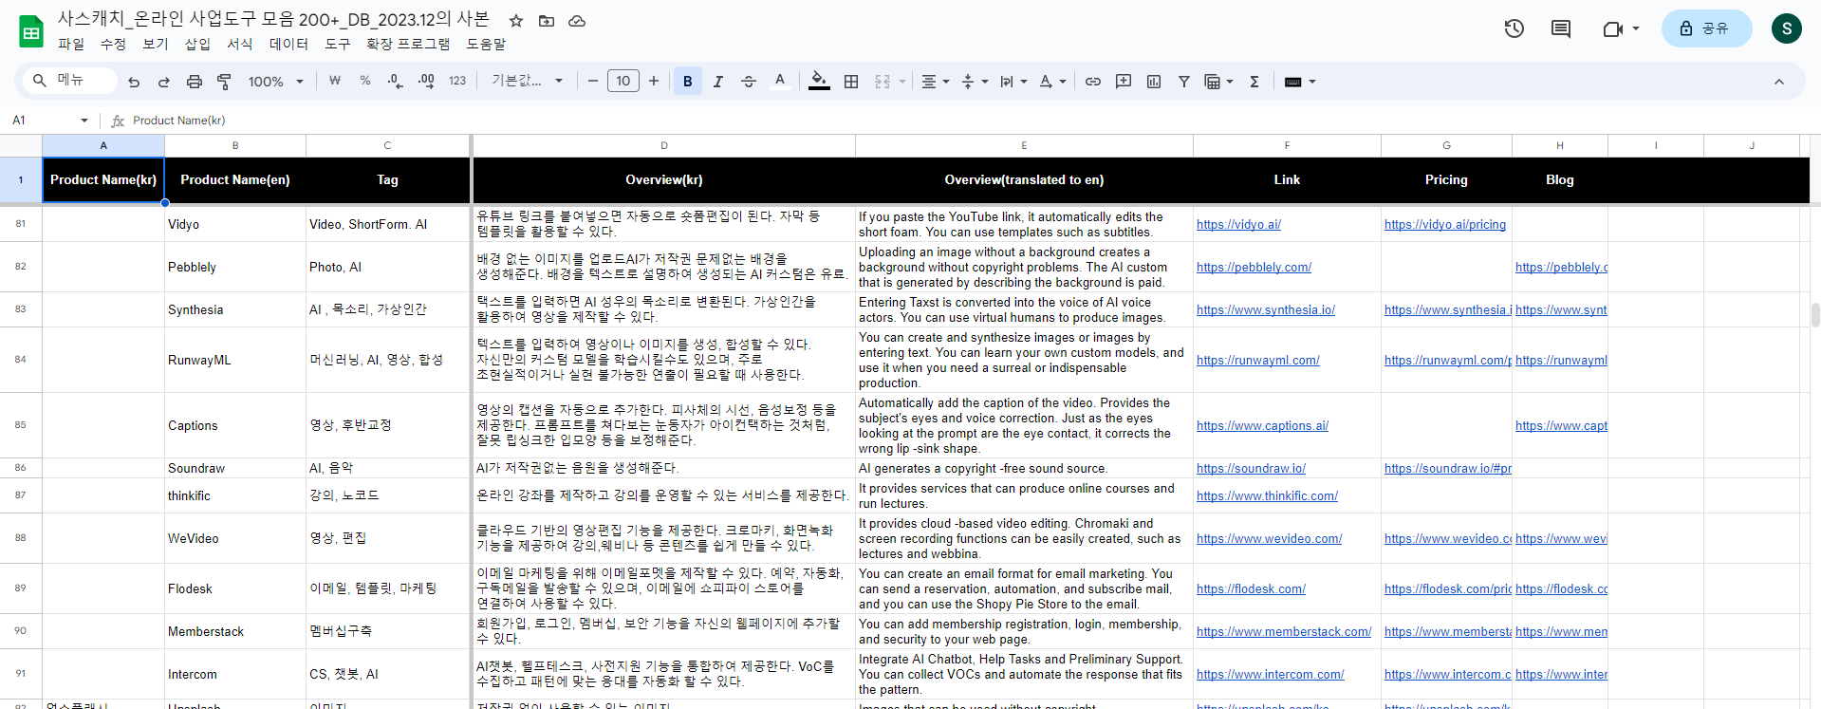Open the borders tool
This screenshot has height=709, width=1821.
point(851,82)
